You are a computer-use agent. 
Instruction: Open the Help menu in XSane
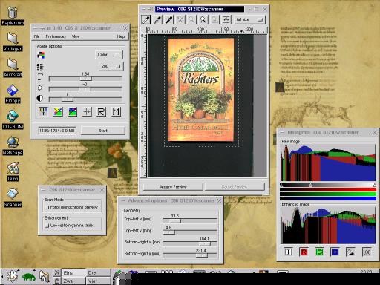coord(121,36)
